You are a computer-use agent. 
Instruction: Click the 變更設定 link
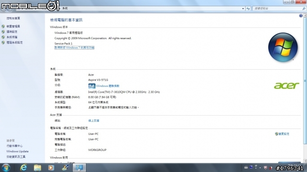point(283,134)
